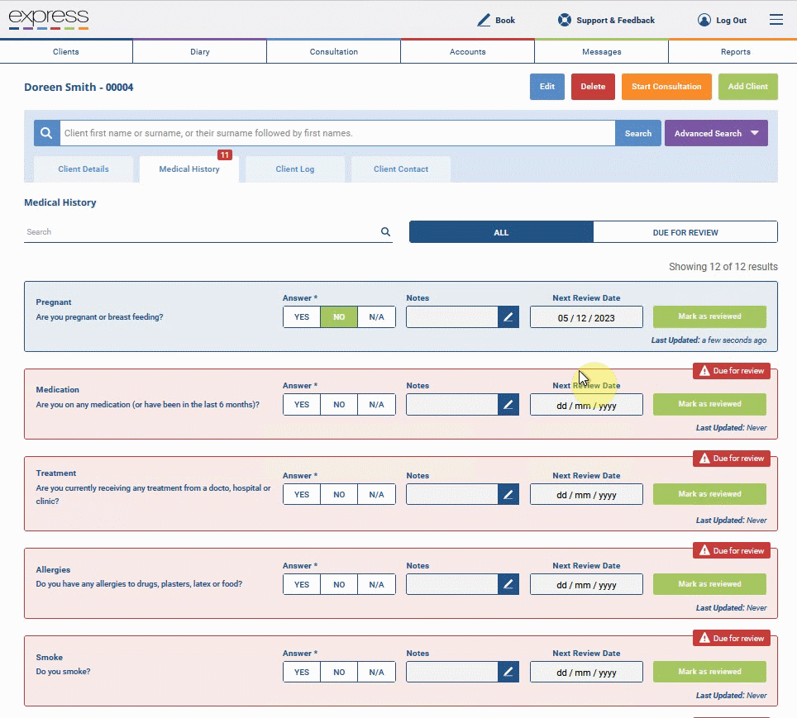Click the Support & Feedback lifebuoy icon
The height and width of the screenshot is (718, 797).
(564, 21)
